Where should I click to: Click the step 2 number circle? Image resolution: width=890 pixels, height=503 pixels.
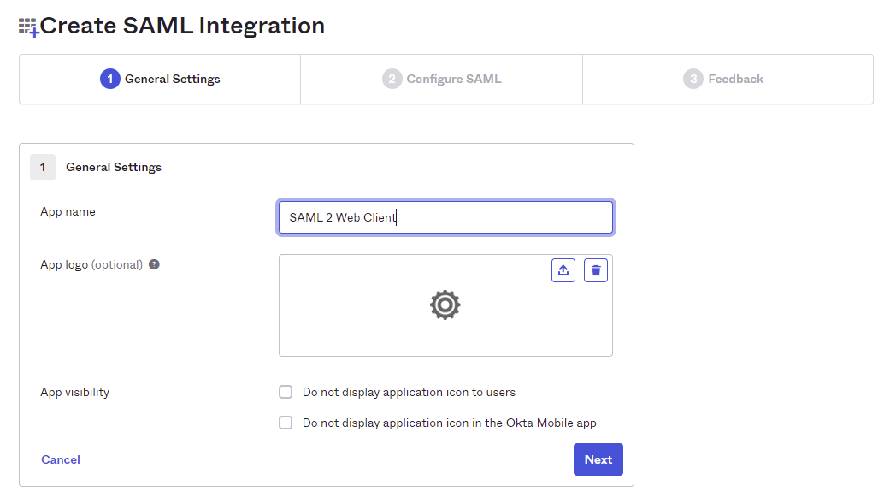(x=392, y=79)
